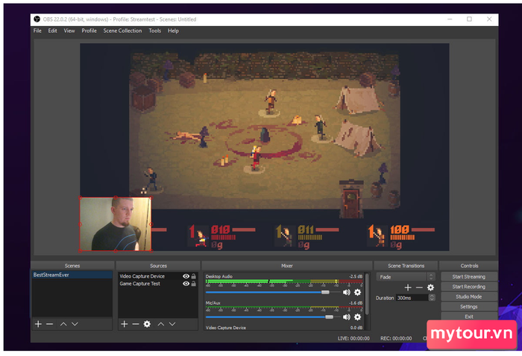
Task: Add a scene transition with plus icon
Action: (408, 287)
